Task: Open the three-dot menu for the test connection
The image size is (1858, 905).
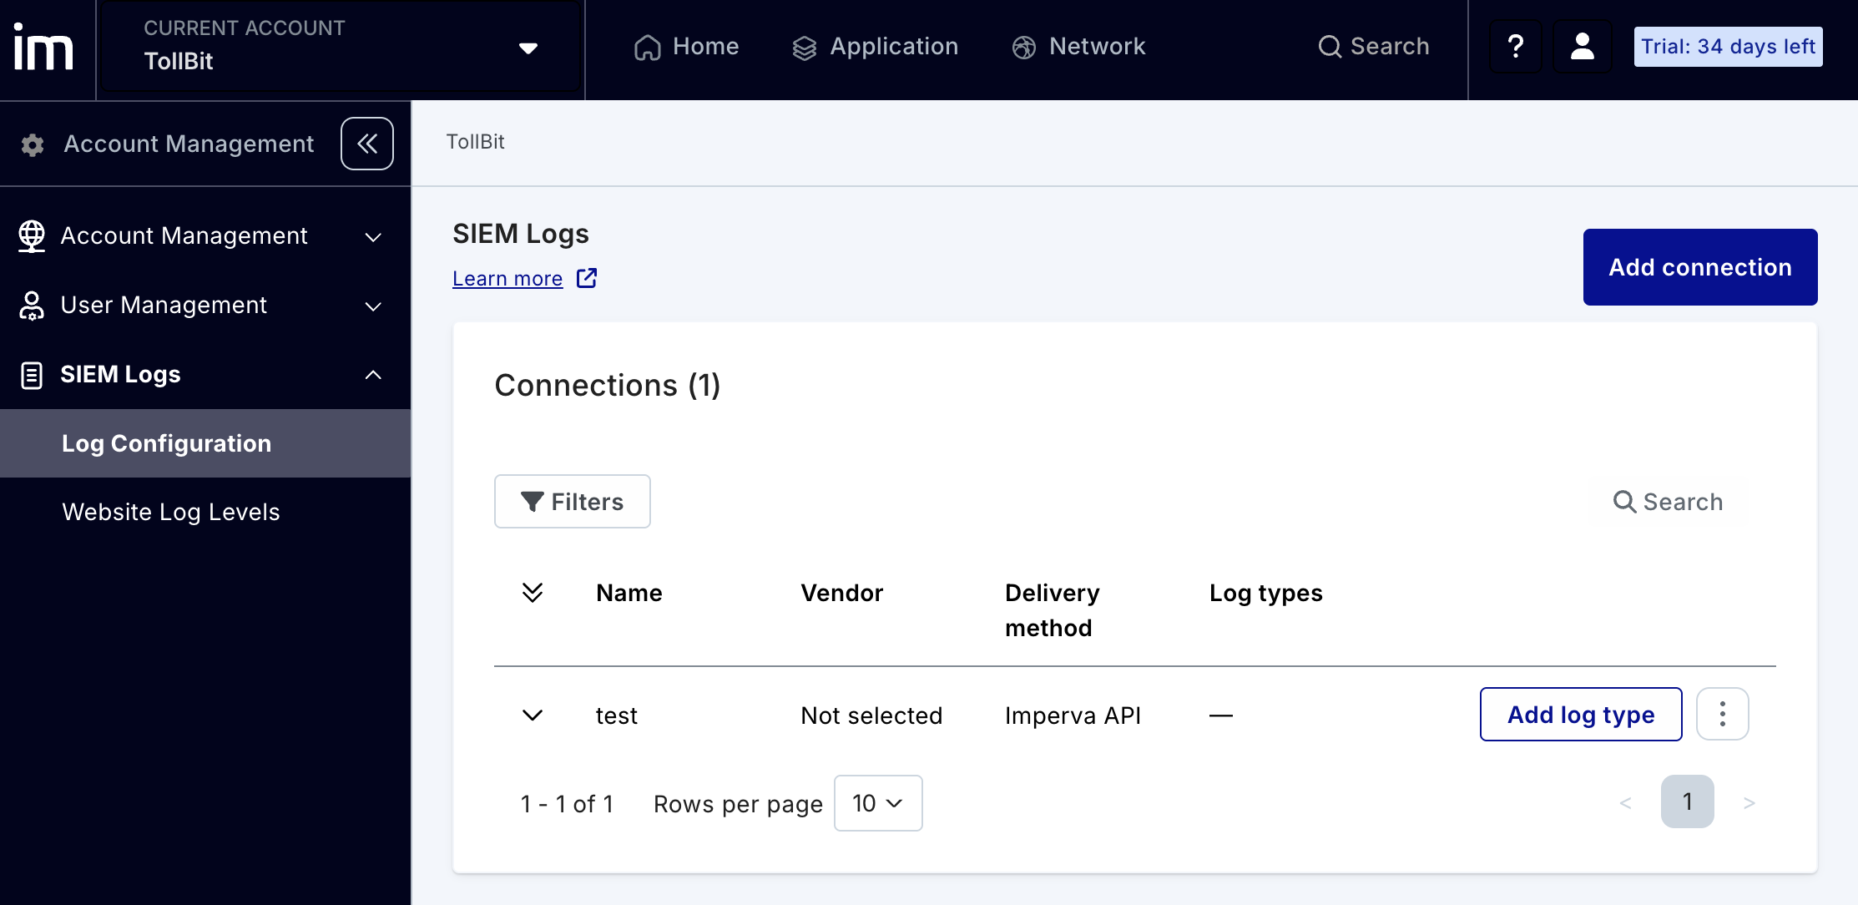Action: [x=1722, y=714]
